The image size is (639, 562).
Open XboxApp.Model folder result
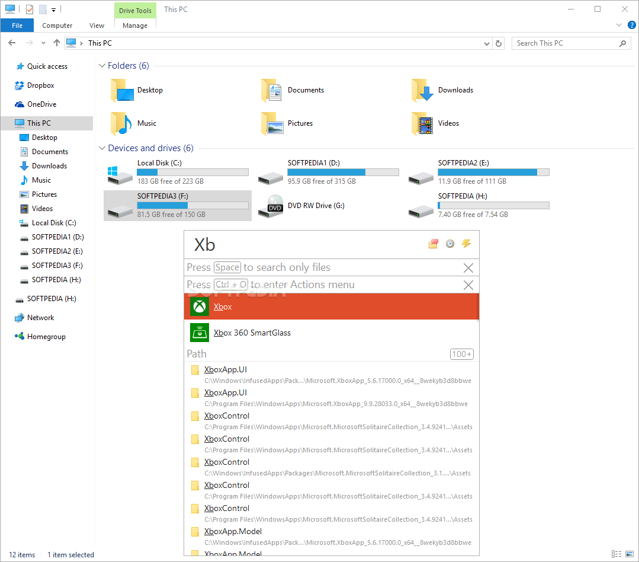pos(331,537)
